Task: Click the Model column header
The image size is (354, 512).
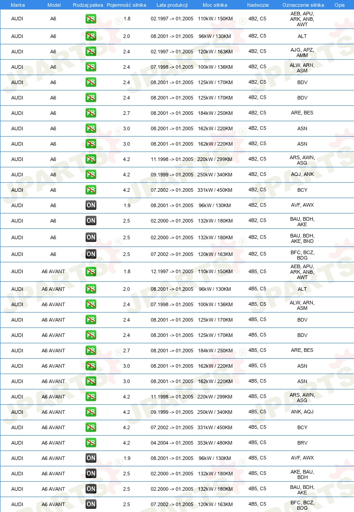Action: [x=54, y=5]
